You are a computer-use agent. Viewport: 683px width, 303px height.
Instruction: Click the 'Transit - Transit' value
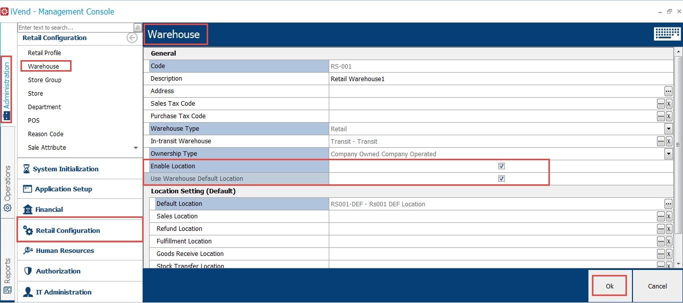point(354,142)
